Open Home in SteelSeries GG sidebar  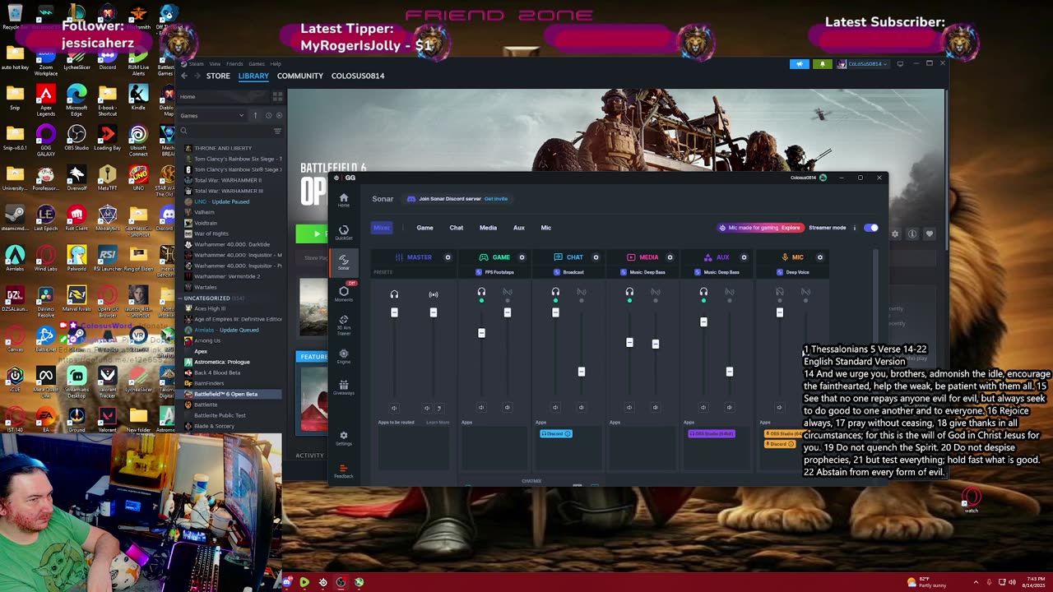coord(344,200)
